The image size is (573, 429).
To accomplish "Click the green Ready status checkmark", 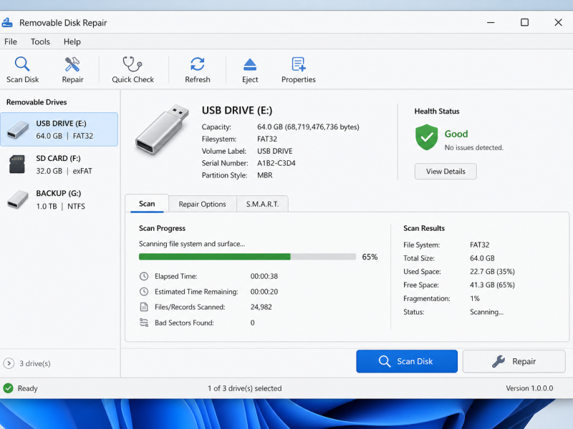I will (8, 388).
